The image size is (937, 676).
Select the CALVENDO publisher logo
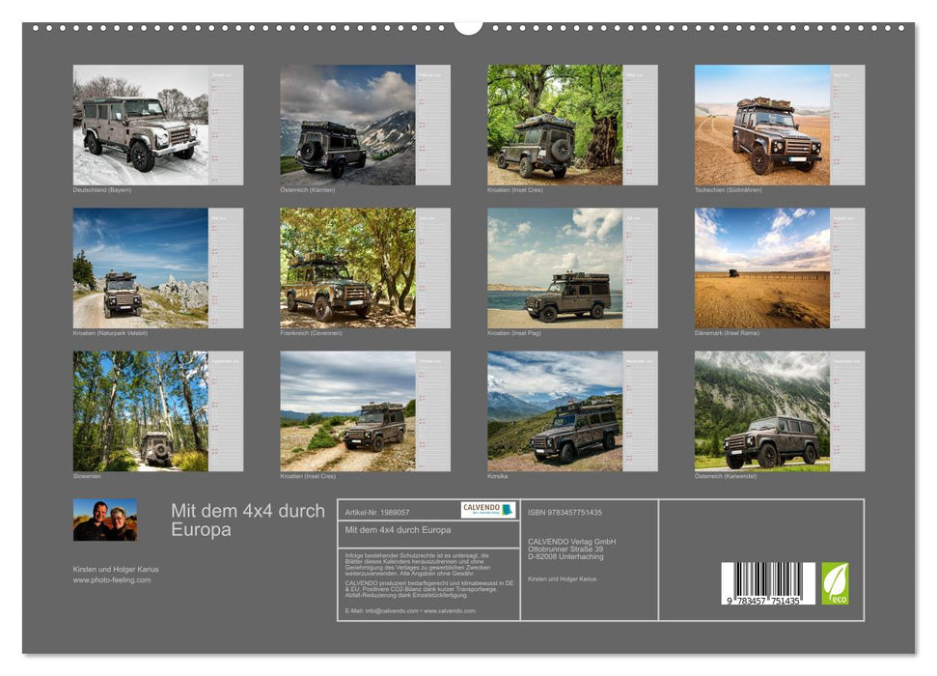487,509
